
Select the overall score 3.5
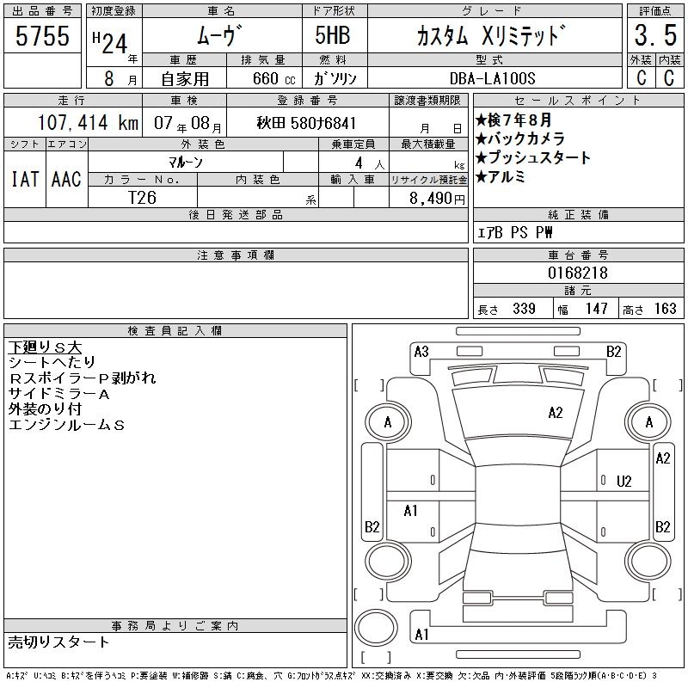655,35
